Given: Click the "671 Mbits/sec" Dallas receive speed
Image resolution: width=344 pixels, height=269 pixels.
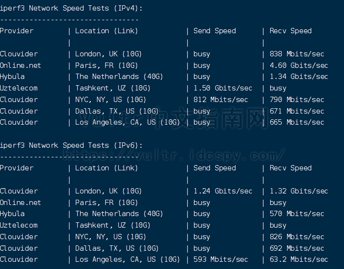Looking at the screenshot, I should [297, 111].
